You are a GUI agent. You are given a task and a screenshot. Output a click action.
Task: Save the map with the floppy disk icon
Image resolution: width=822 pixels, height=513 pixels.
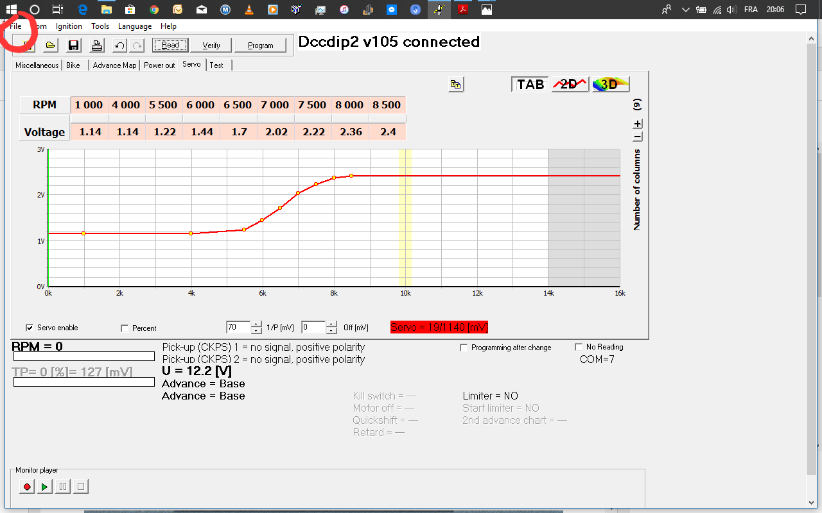pos(73,45)
